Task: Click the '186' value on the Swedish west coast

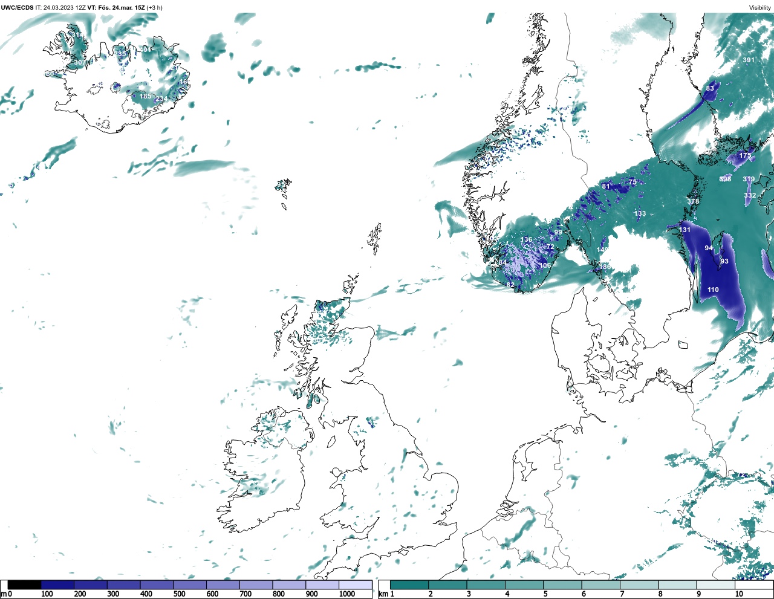Action: click(x=605, y=267)
